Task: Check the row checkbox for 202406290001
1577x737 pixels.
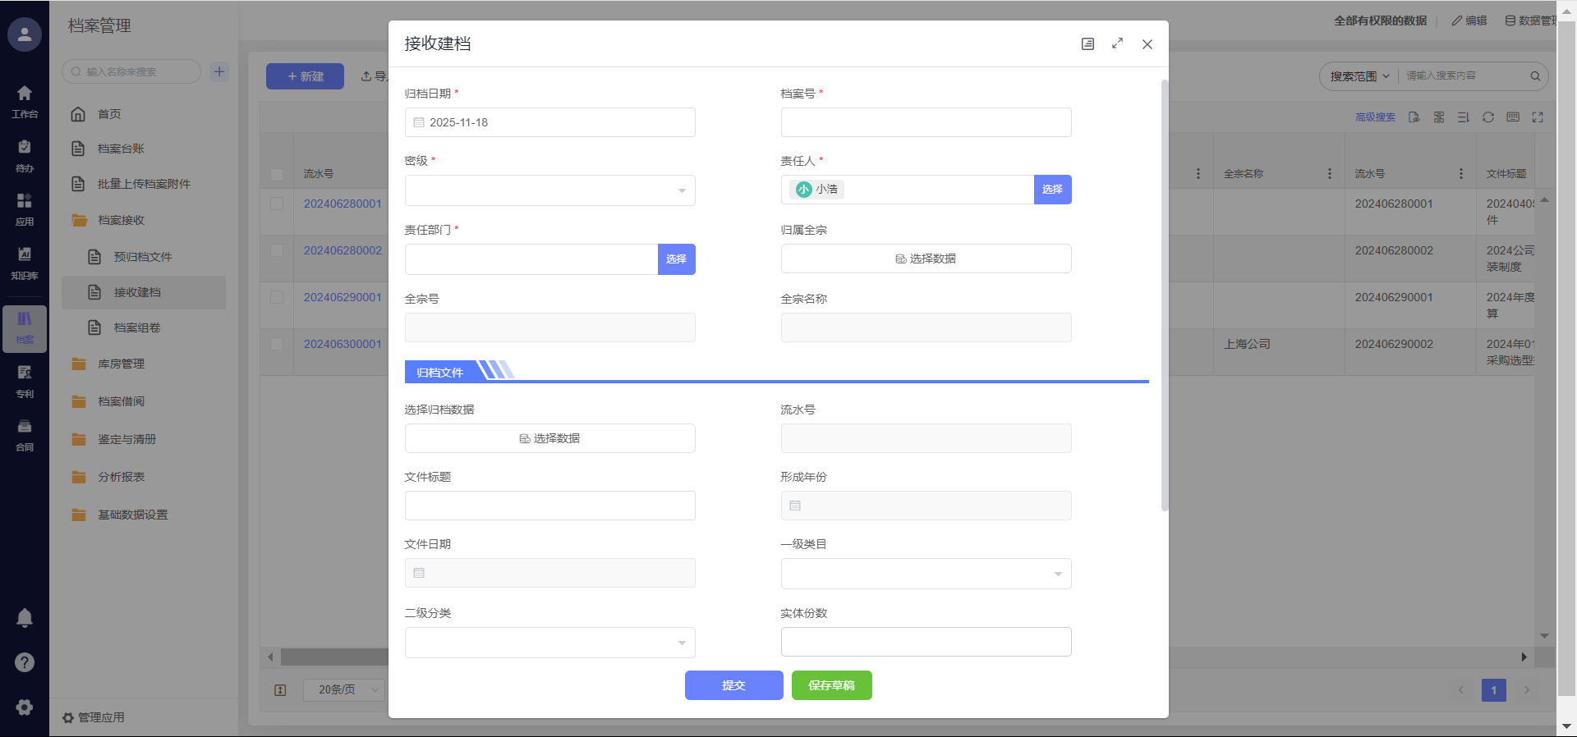Action: (277, 297)
